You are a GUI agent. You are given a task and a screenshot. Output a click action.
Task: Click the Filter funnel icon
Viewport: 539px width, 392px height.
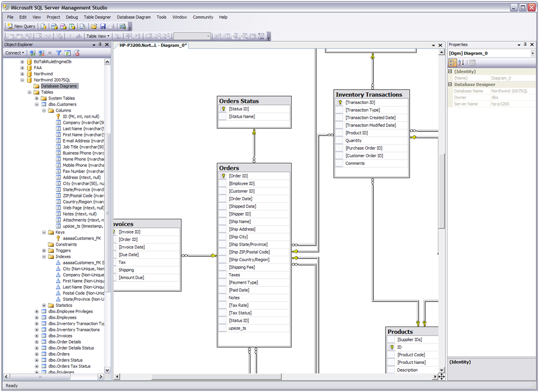point(59,53)
